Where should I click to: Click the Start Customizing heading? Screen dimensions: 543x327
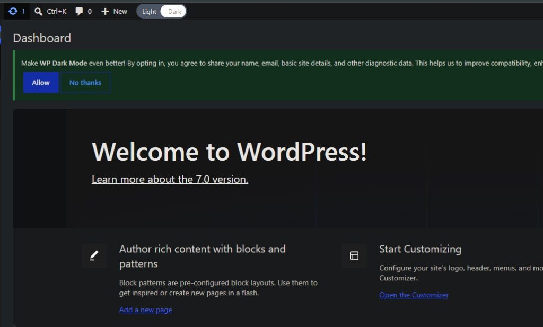point(420,249)
